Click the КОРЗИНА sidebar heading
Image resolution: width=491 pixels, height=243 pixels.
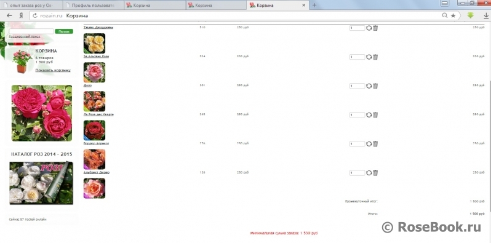[x=46, y=50]
